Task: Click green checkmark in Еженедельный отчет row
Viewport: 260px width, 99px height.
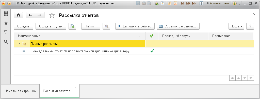Action: click(152, 51)
